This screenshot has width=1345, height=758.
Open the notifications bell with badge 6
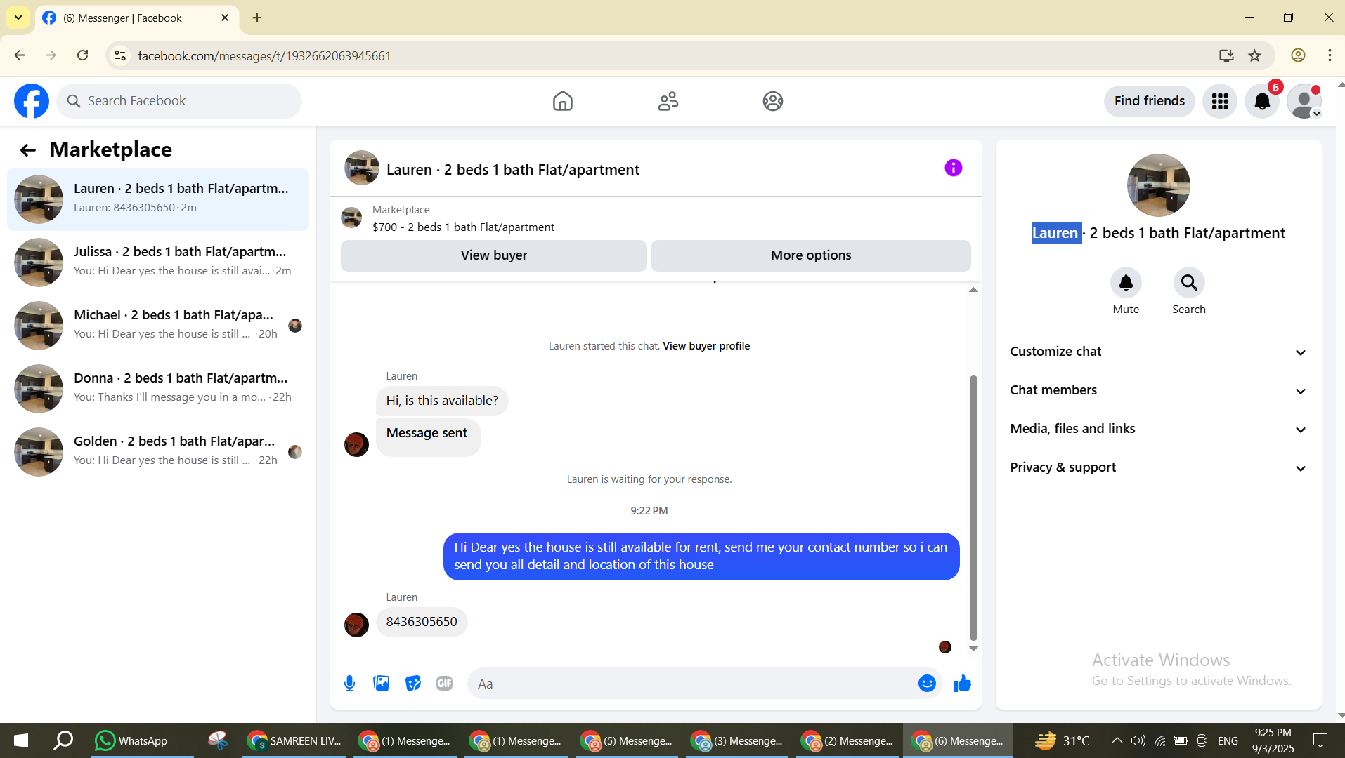[1262, 102]
